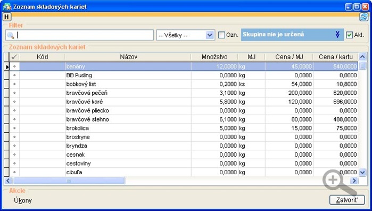372x211 pixels.
Task: Click the horizontal scrollbar thumb
Action: click(69, 181)
